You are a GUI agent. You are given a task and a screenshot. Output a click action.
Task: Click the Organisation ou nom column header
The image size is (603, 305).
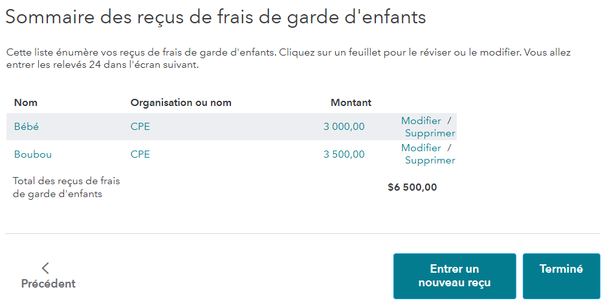181,103
